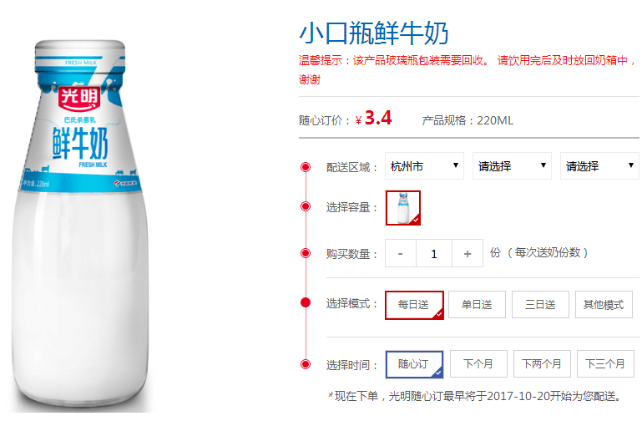Click the quantity input field showing 1
Image resolution: width=642 pixels, height=421 pixels.
pos(434,253)
